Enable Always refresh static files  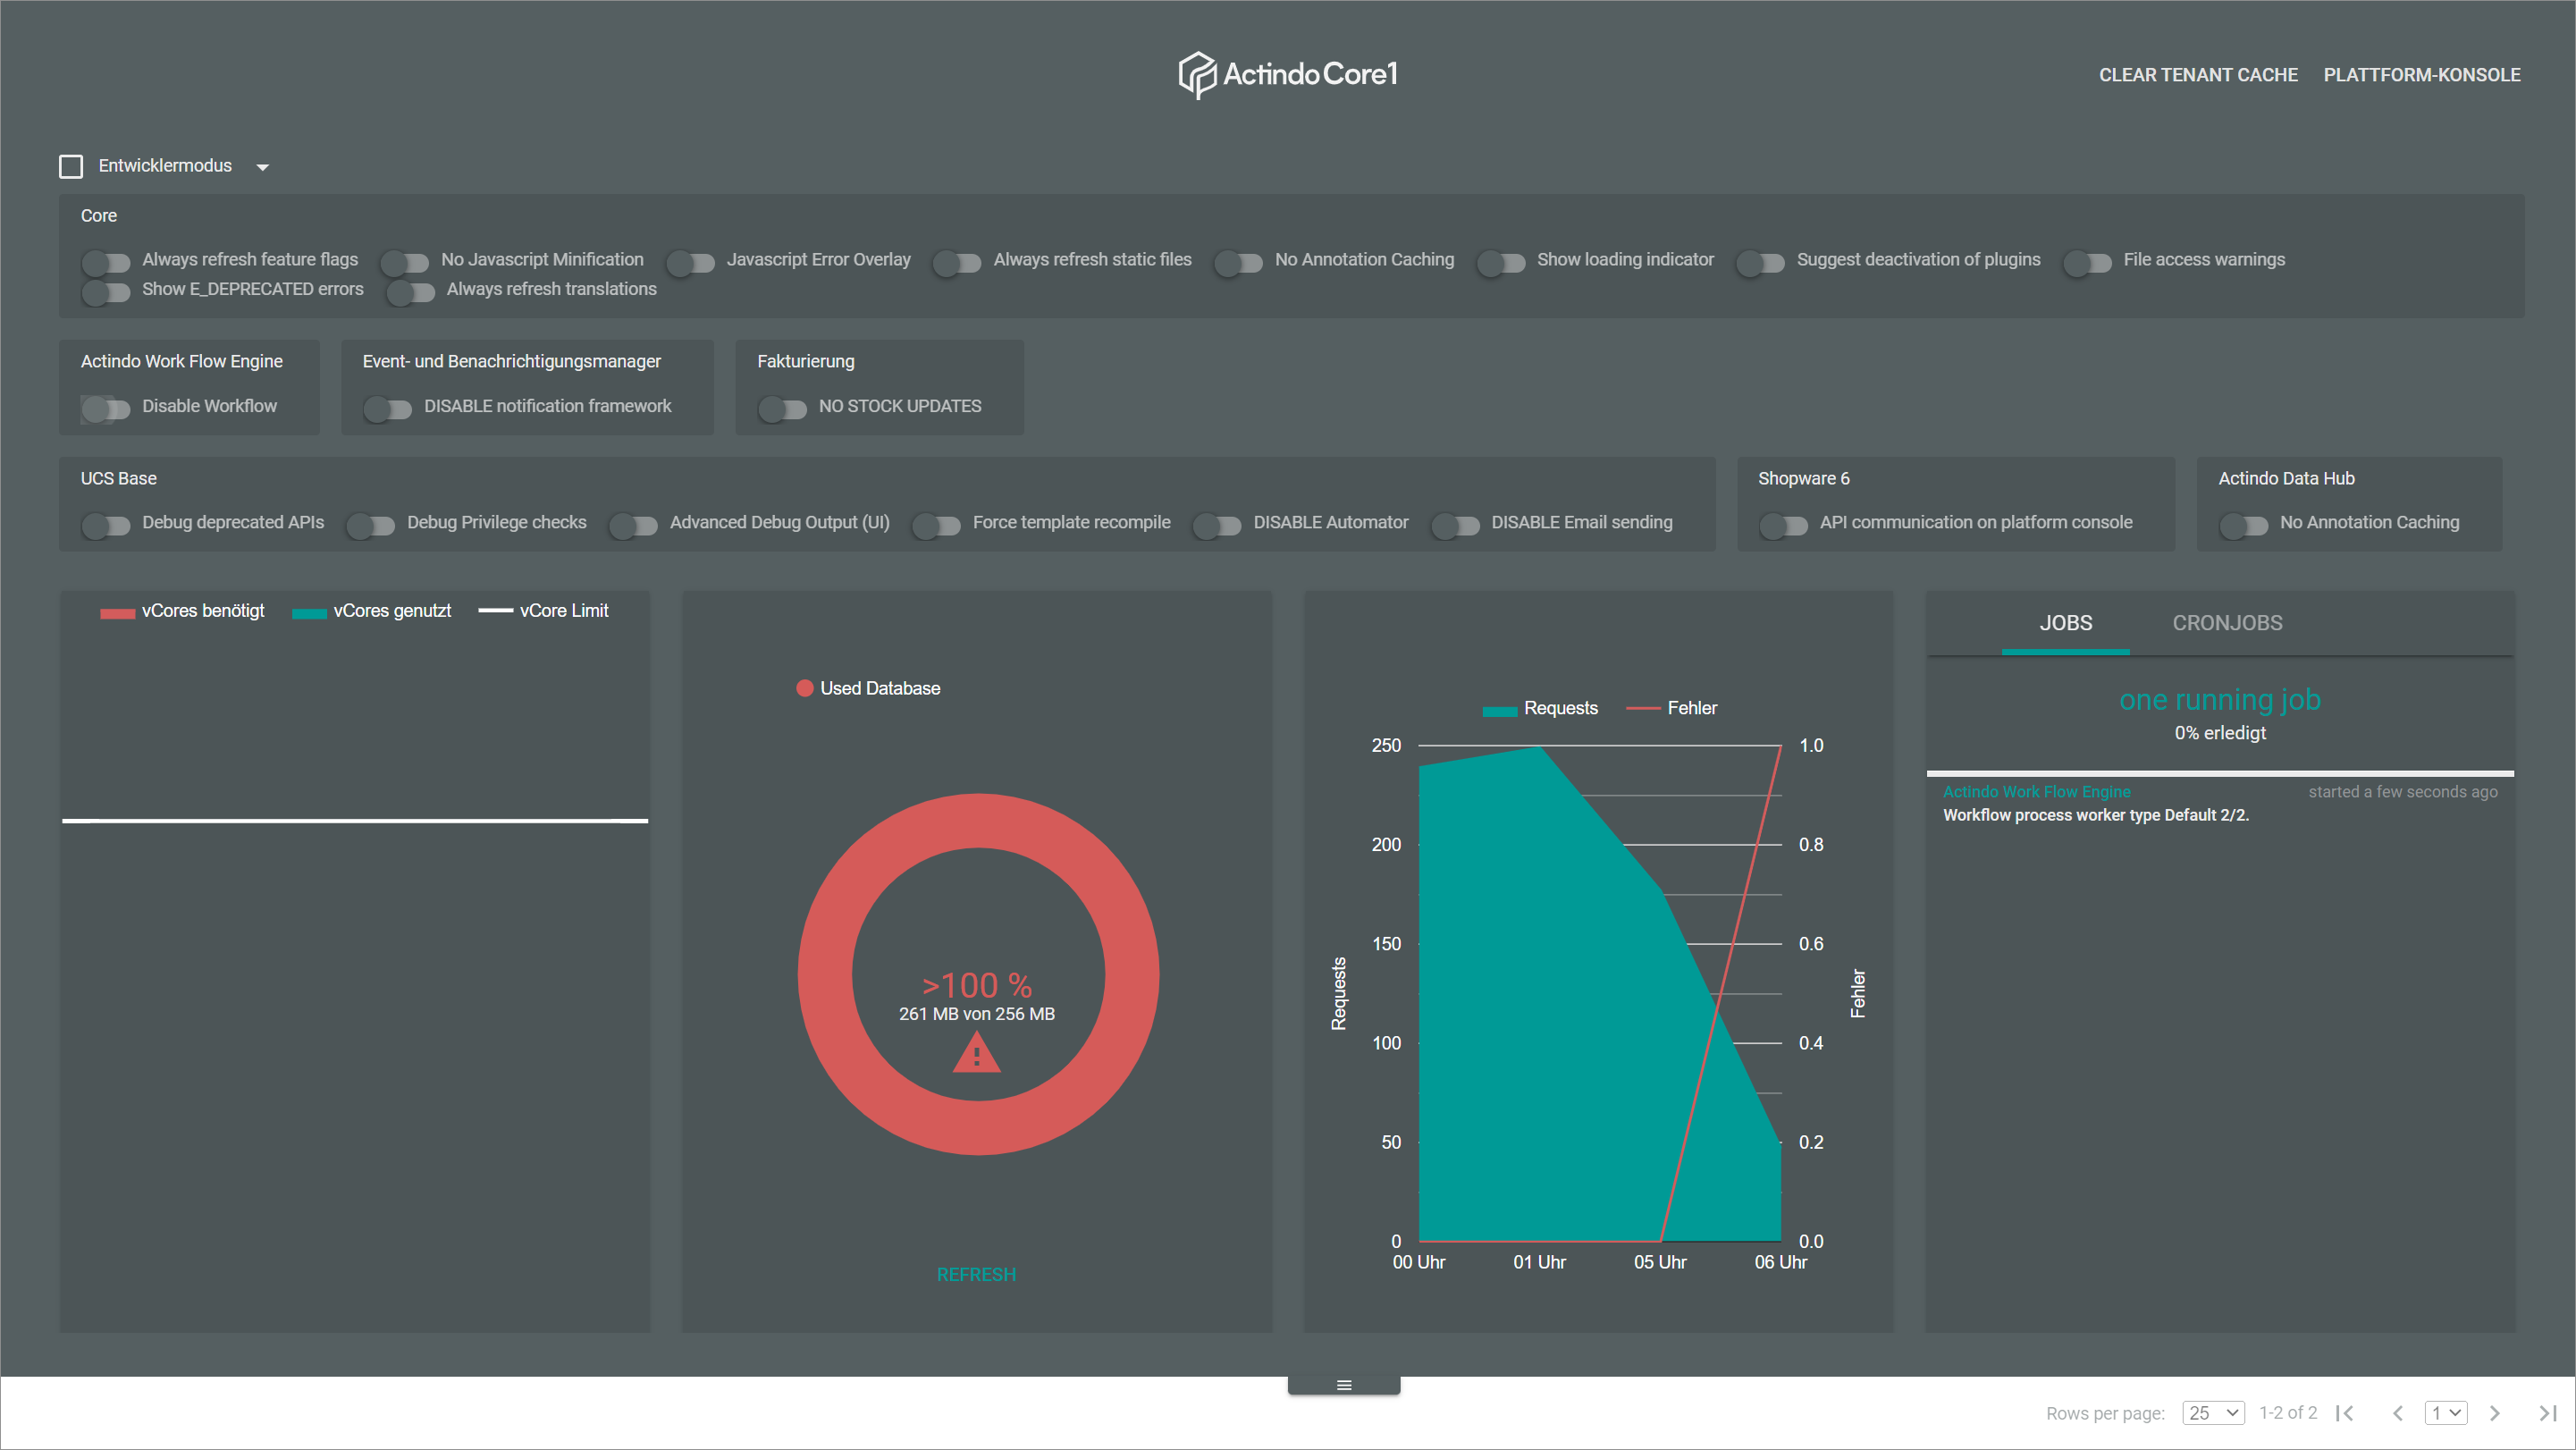click(957, 262)
